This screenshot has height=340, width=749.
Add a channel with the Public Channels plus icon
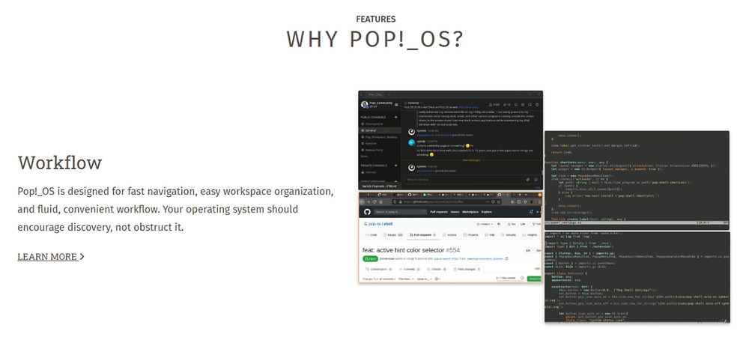[x=395, y=117]
